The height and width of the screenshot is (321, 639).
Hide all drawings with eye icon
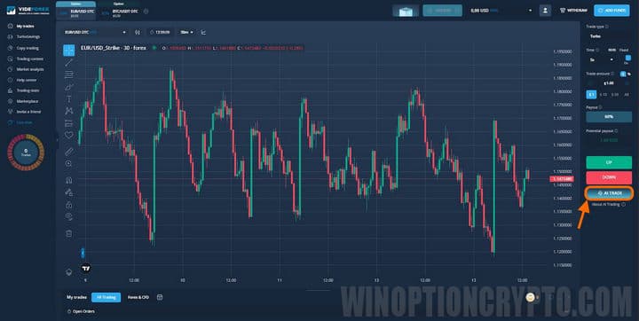(69, 216)
